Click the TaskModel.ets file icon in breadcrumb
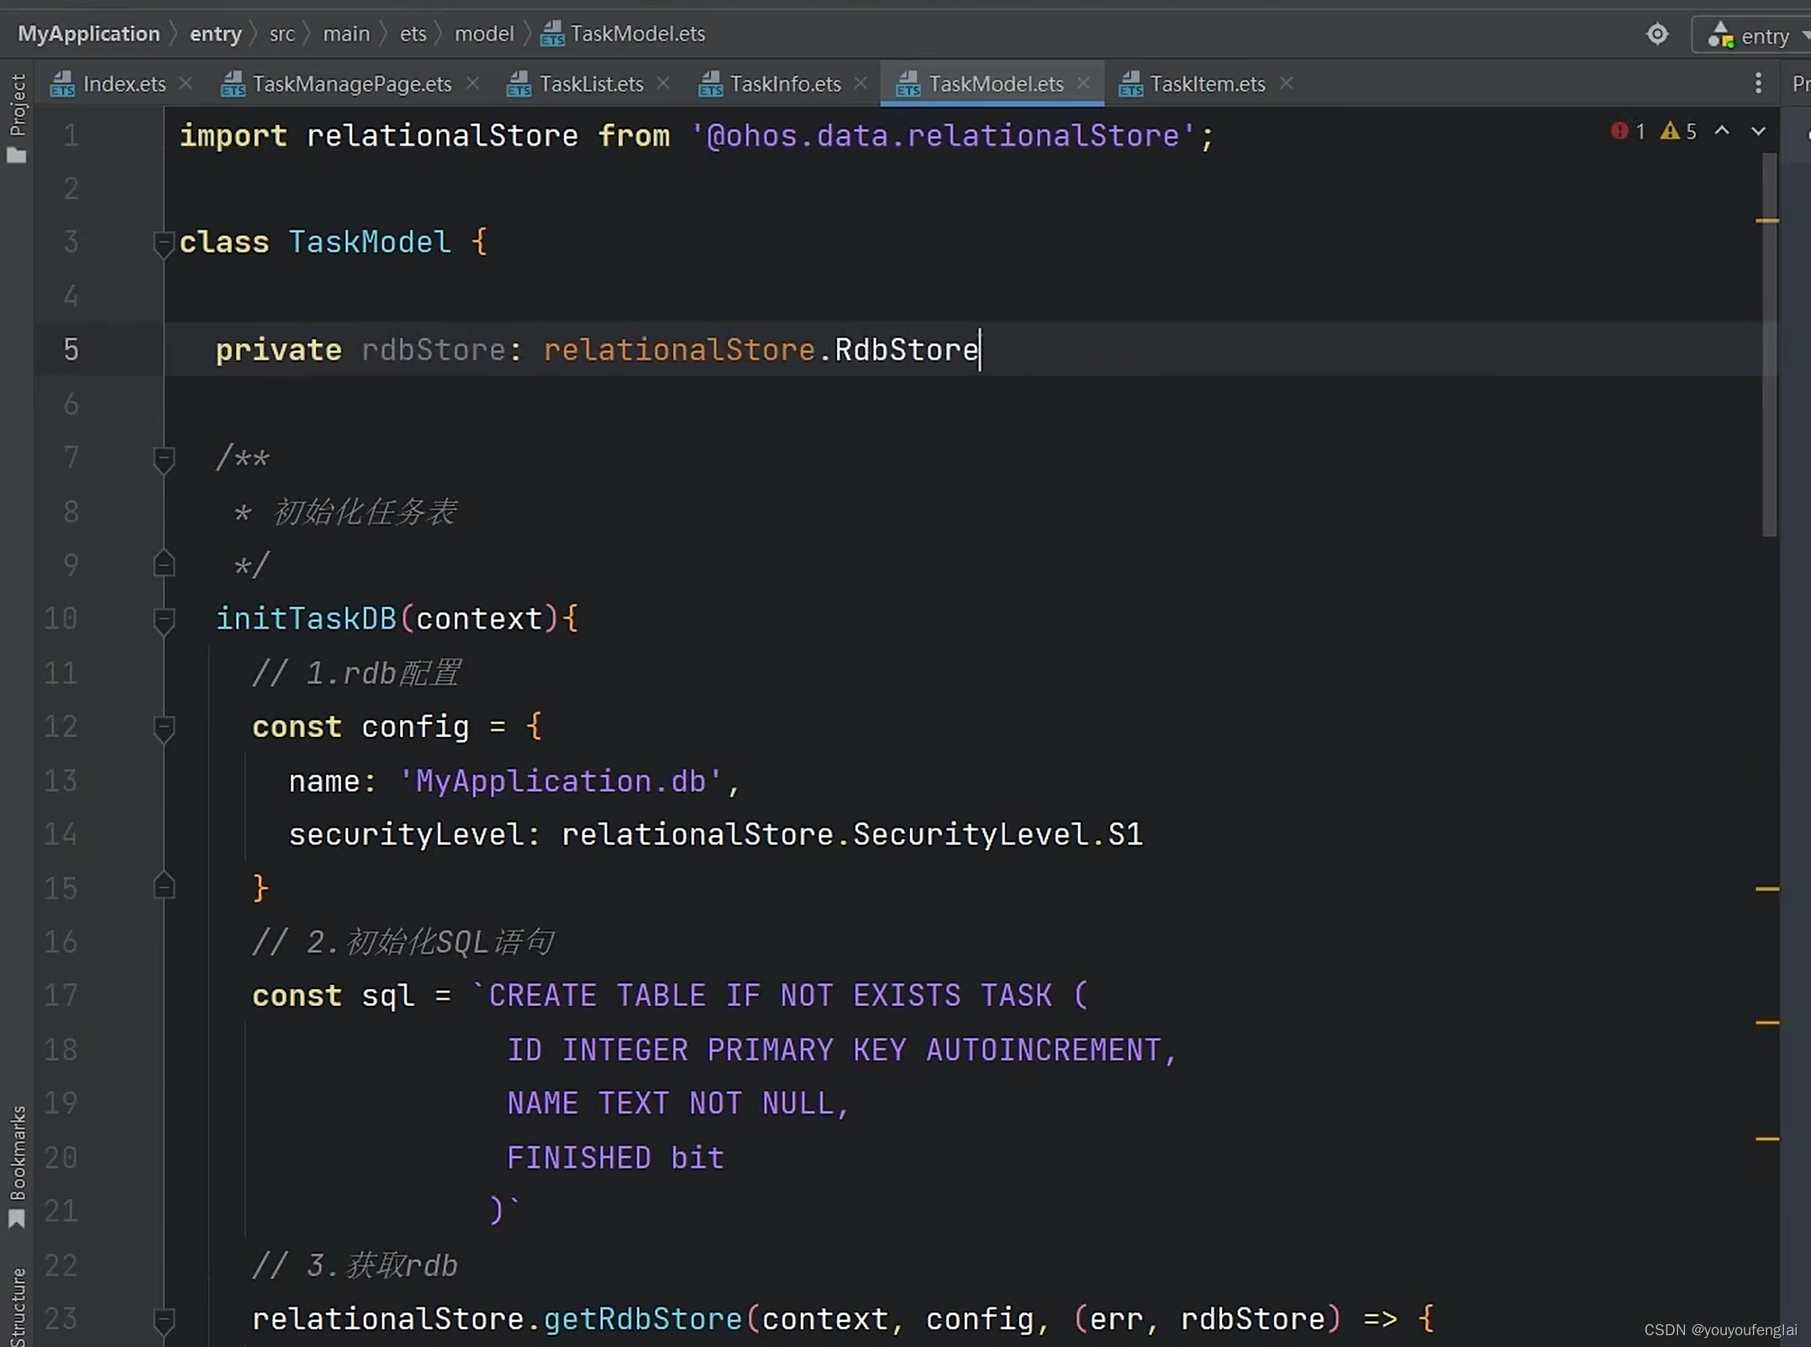Screen dimensions: 1811x1347 pos(552,34)
